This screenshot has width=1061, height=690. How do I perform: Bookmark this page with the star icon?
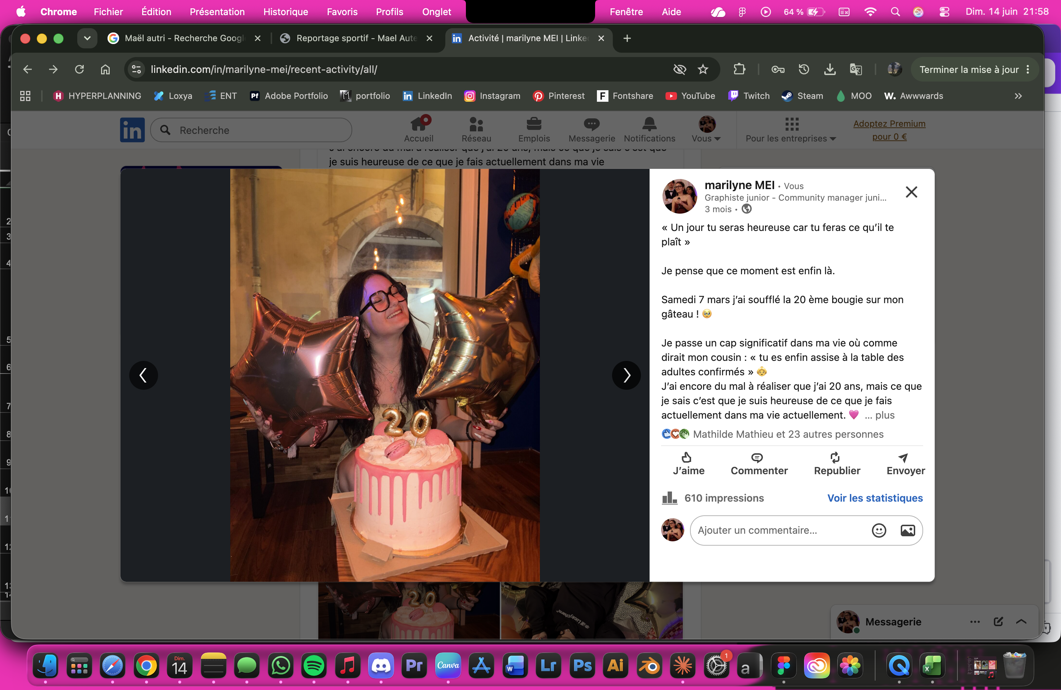tap(703, 70)
